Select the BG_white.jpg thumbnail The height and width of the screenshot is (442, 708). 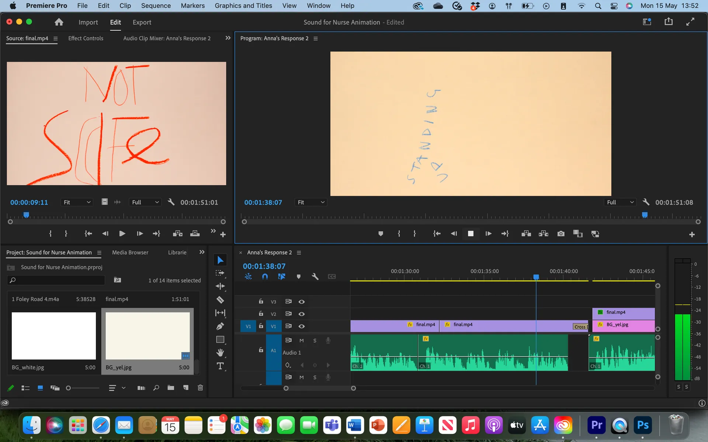(x=54, y=336)
